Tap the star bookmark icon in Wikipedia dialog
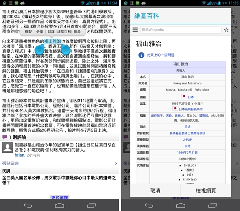Image resolution: width=240 pixels, height=211 pixels. click(226, 30)
